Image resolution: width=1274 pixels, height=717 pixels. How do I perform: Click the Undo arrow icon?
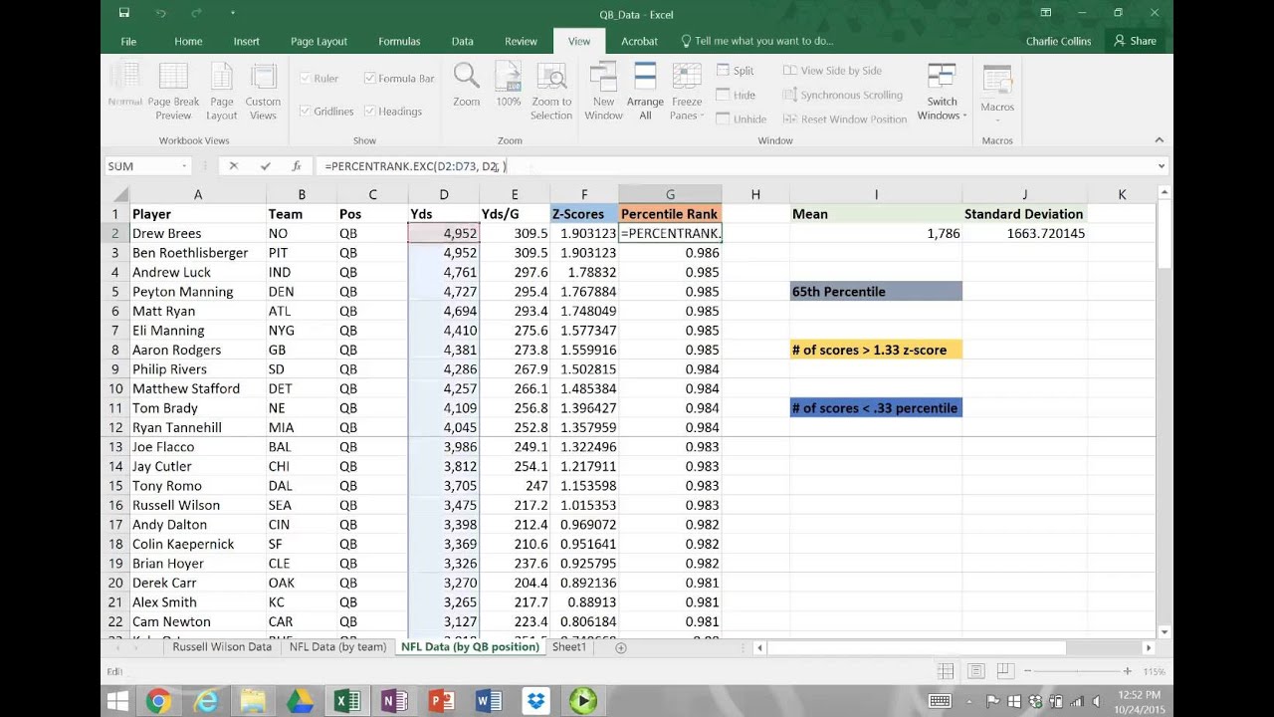(x=158, y=14)
